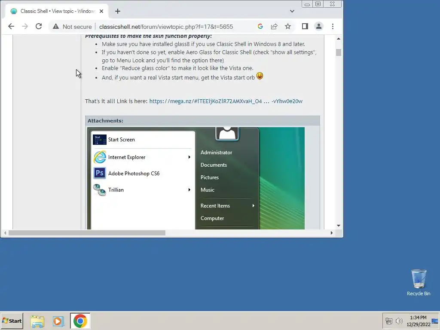This screenshot has height=330, width=440.
Task: Click the Not secure warning icon
Action: [x=56, y=26]
